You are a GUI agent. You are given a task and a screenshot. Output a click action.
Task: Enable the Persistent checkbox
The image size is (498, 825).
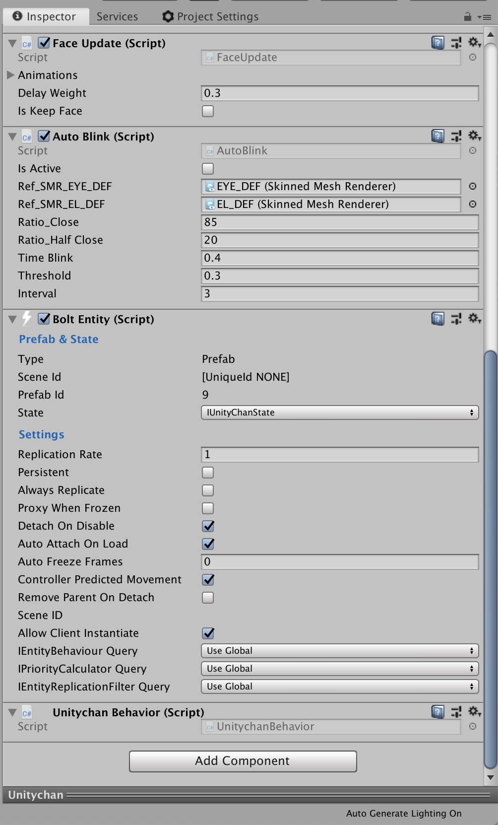(208, 473)
